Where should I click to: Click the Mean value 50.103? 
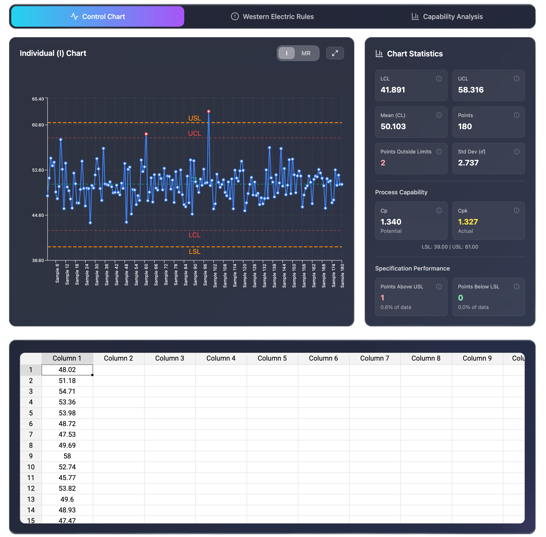(393, 126)
